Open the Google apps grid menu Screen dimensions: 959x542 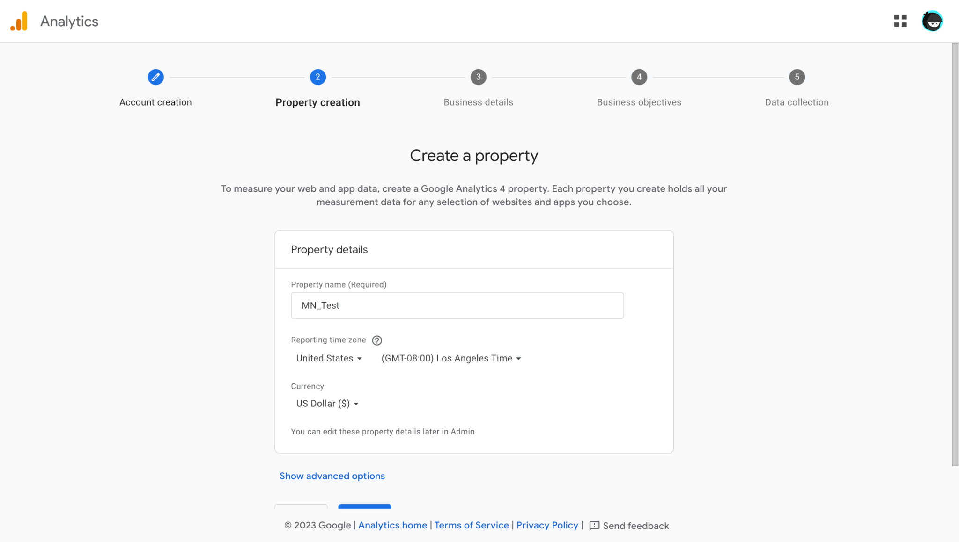pos(900,21)
